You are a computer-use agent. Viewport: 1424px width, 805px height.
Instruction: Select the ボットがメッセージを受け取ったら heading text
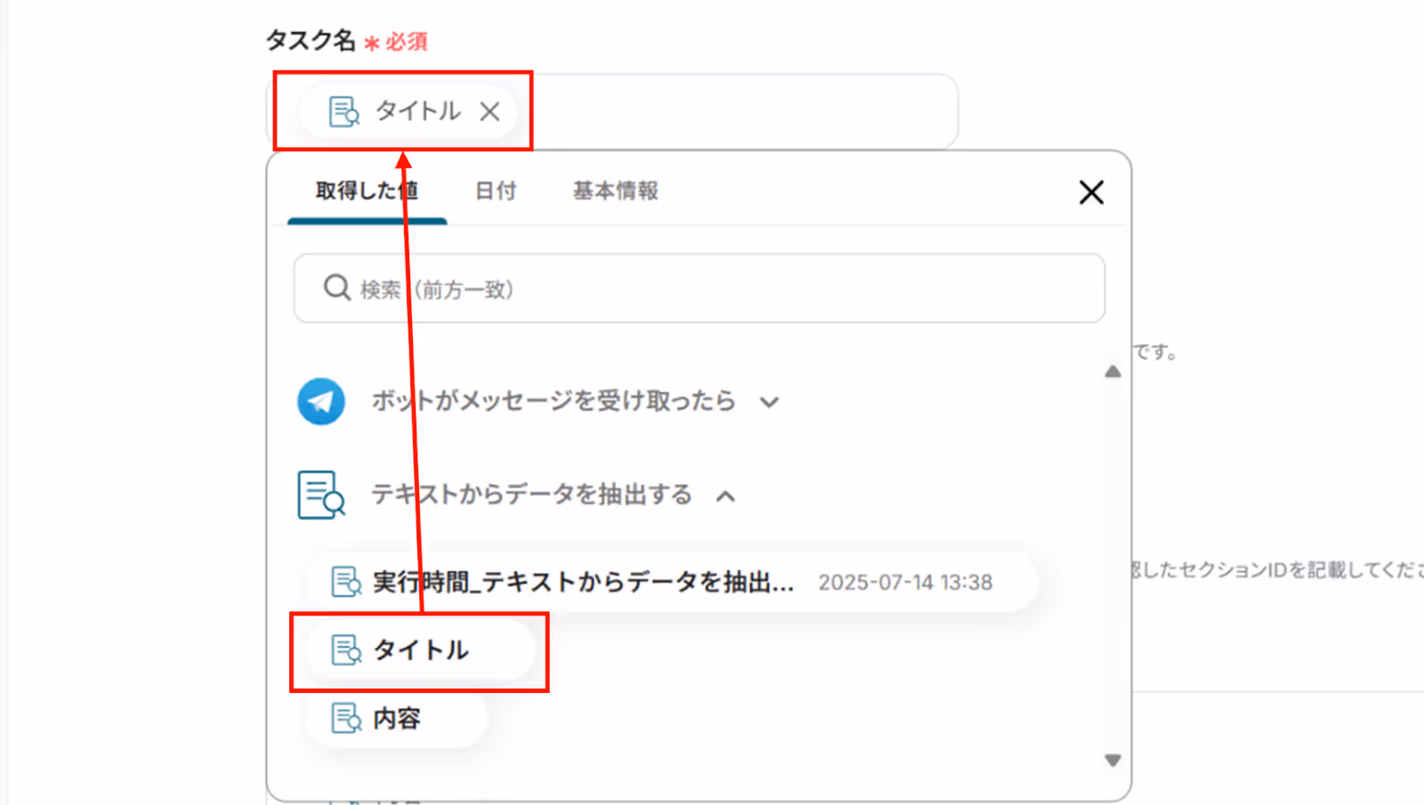pyautogui.click(x=554, y=401)
